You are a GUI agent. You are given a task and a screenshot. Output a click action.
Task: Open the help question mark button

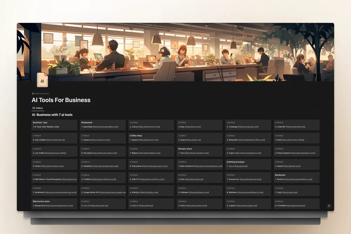pos(329,206)
